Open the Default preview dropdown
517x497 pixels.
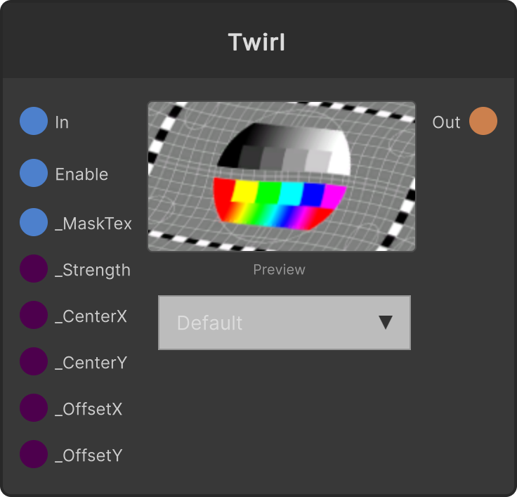click(284, 323)
